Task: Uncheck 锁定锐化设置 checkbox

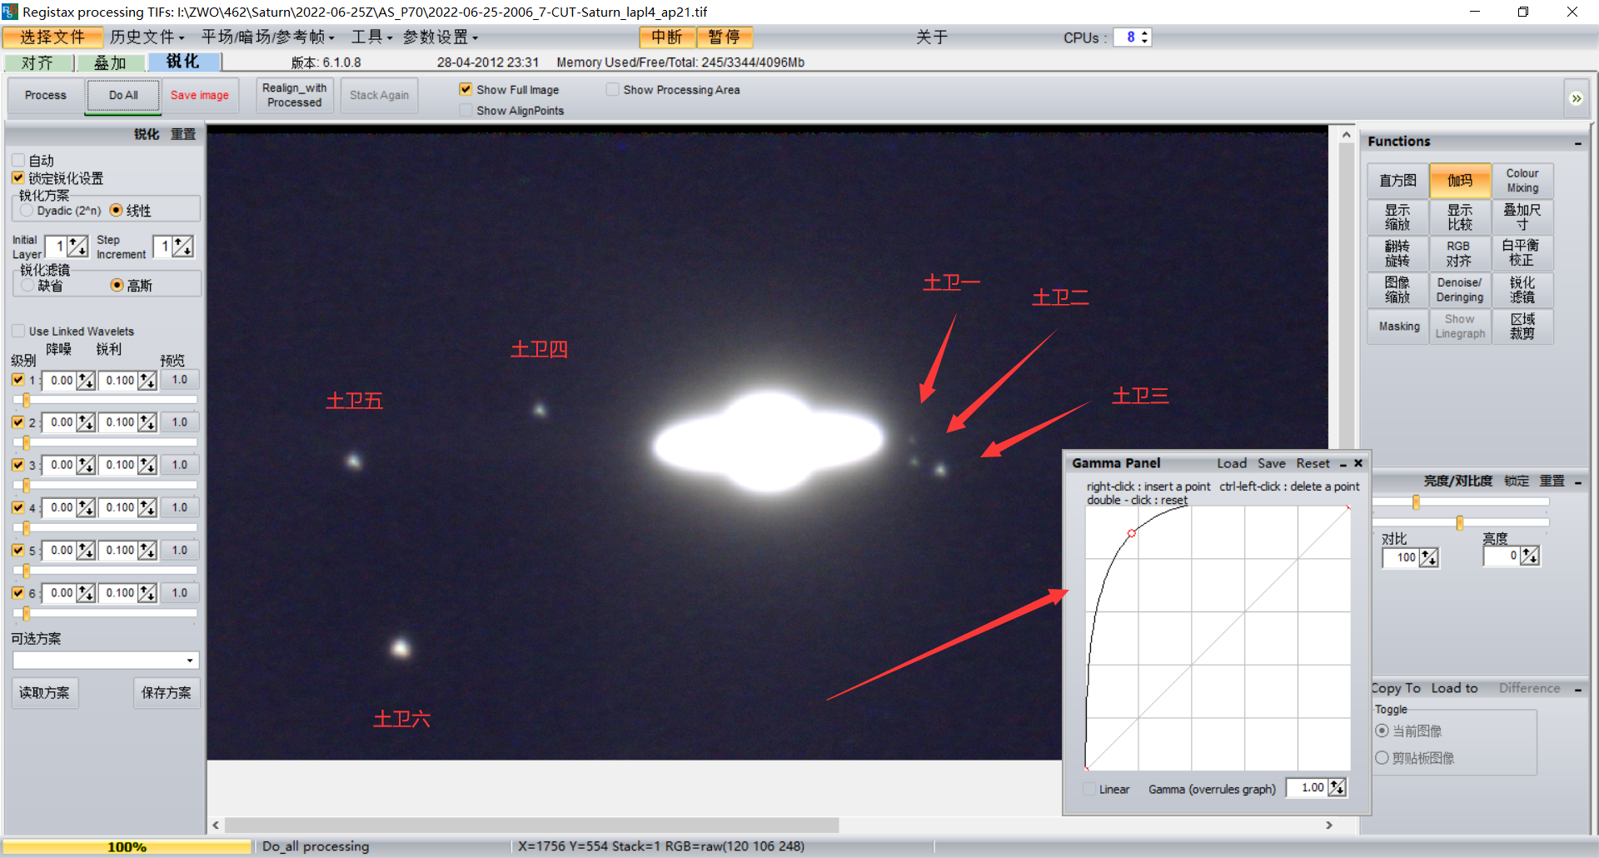Action: 18,177
